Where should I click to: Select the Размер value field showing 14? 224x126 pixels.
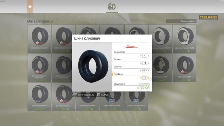[x=145, y=63]
